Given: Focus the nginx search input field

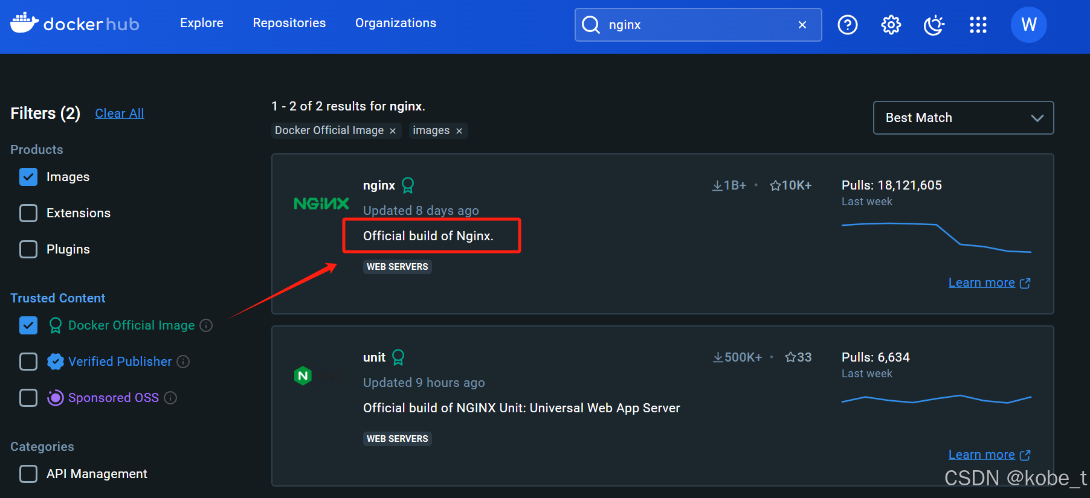Looking at the screenshot, I should (698, 25).
